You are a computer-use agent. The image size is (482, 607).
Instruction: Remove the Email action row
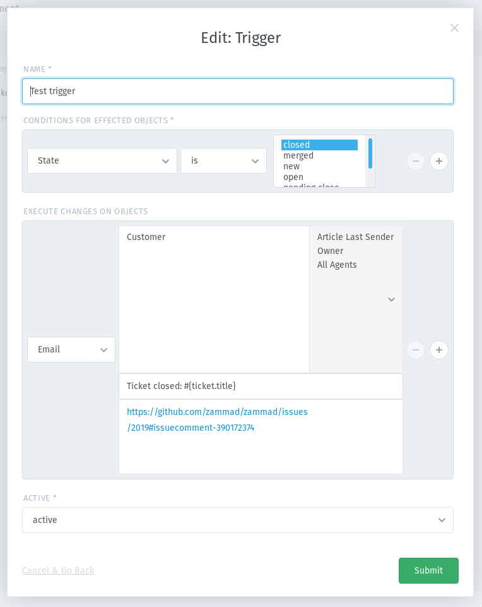415,349
